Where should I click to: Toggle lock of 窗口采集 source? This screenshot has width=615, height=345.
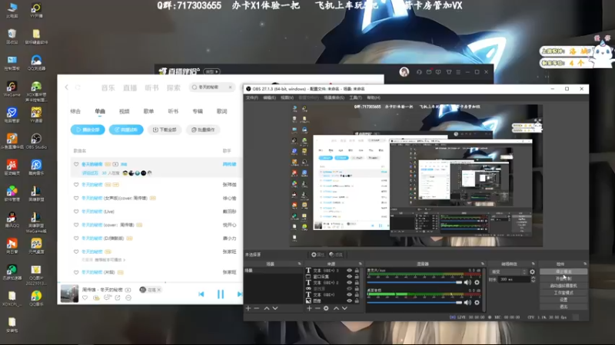[x=357, y=276]
